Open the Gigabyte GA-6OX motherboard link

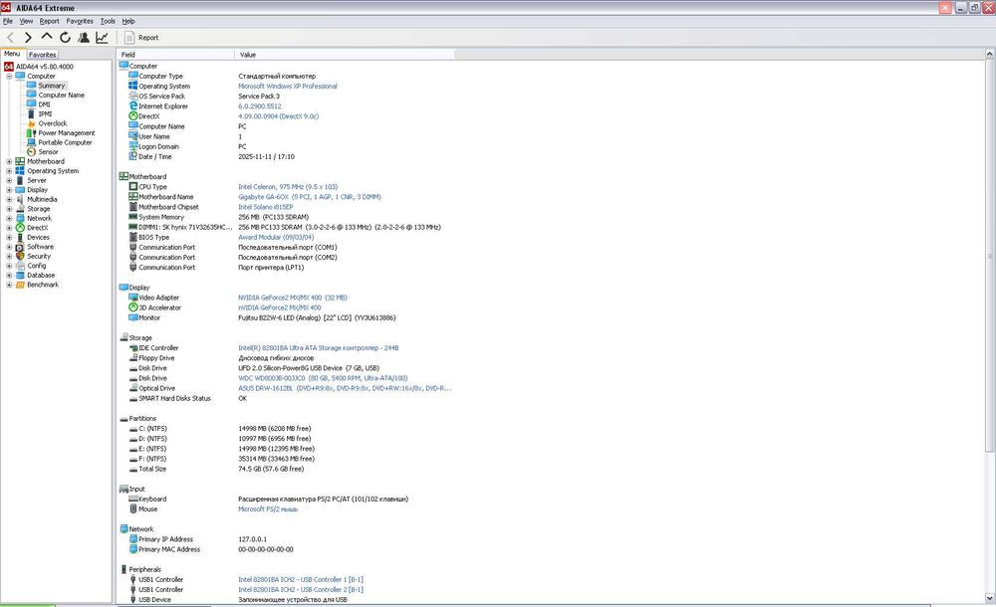[x=310, y=197]
